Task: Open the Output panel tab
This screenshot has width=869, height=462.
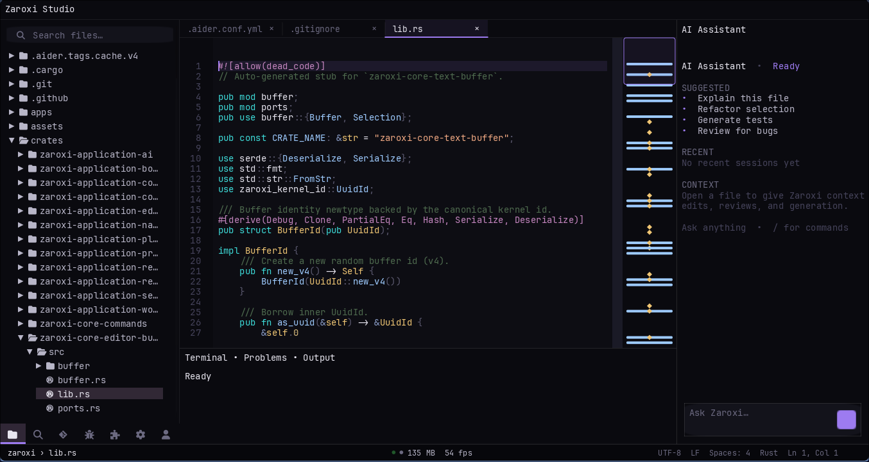Action: (x=319, y=358)
